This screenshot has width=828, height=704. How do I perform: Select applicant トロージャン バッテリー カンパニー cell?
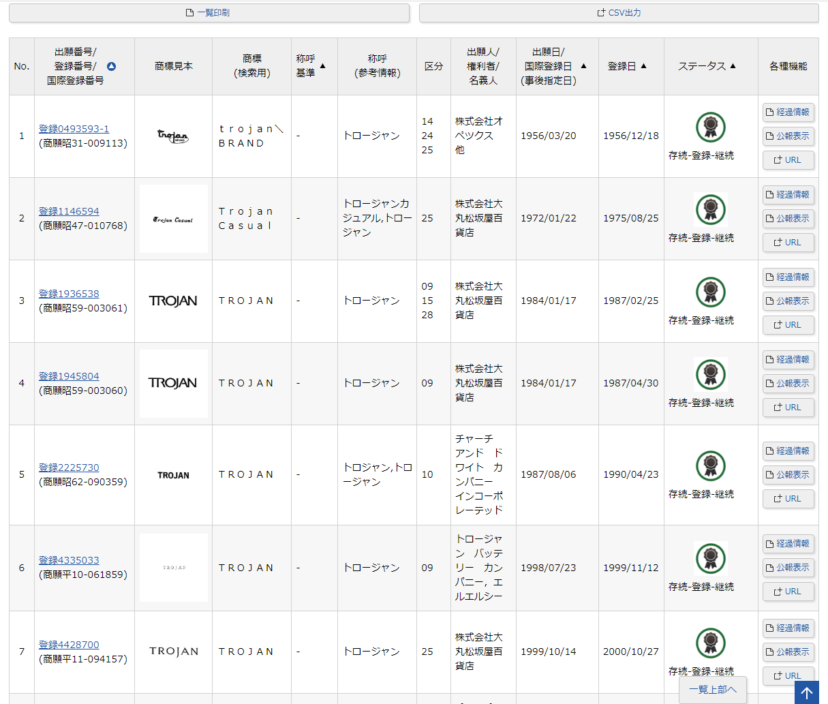click(x=483, y=568)
